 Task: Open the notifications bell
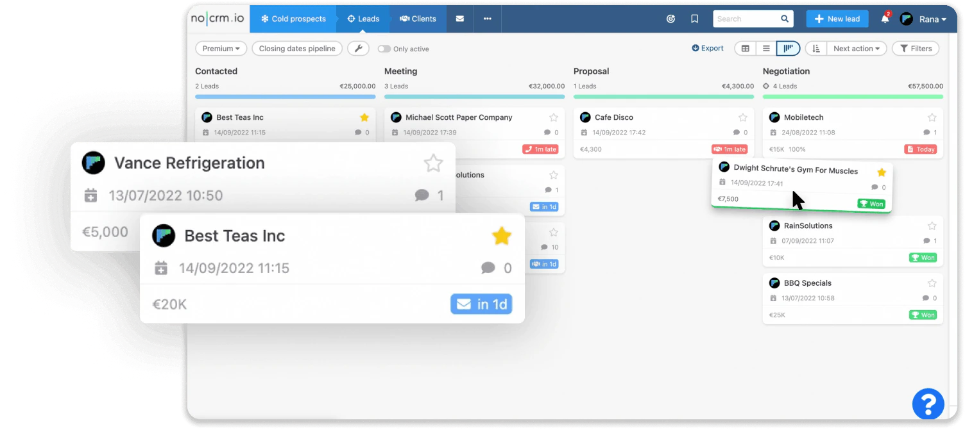point(885,19)
